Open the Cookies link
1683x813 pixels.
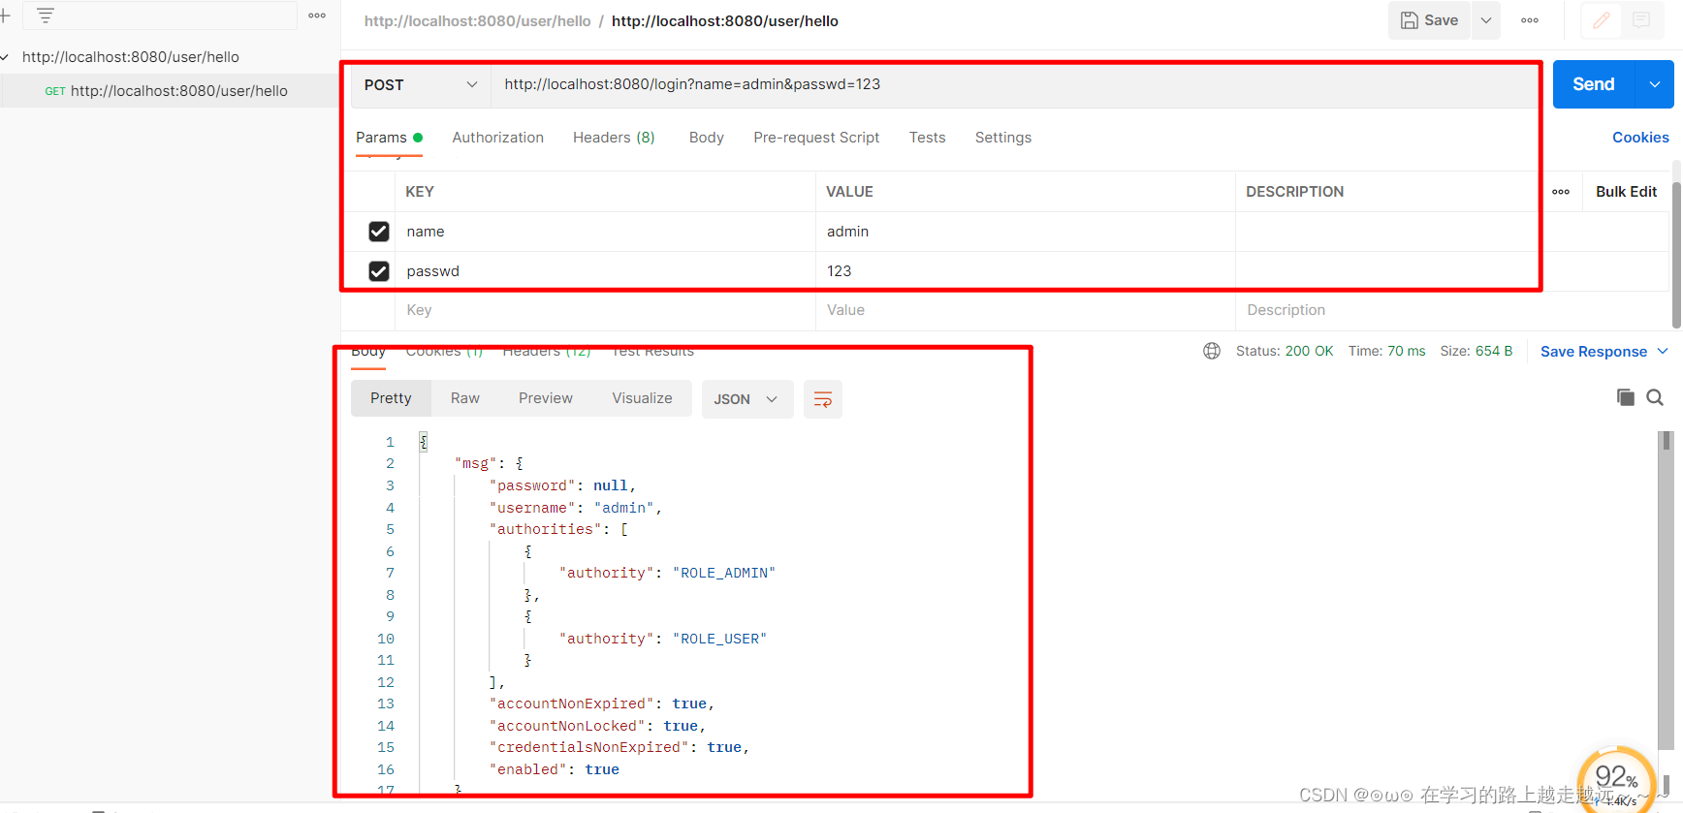coord(1640,138)
